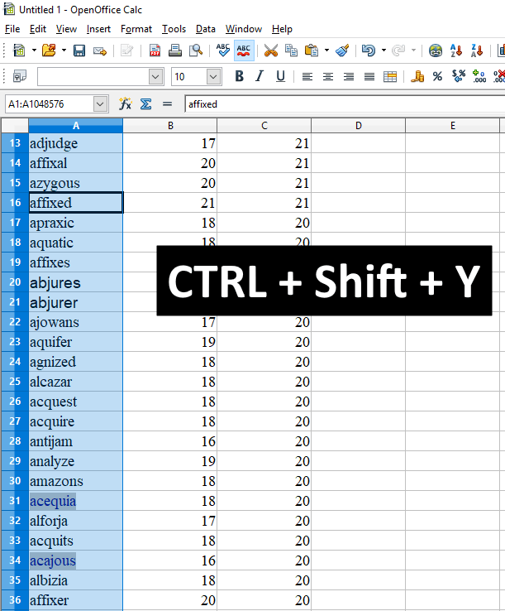Open the View menu

tap(66, 29)
